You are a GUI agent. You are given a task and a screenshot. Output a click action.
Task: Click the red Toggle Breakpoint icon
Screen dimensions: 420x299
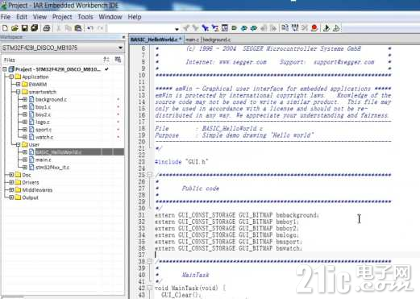[x=314, y=28]
